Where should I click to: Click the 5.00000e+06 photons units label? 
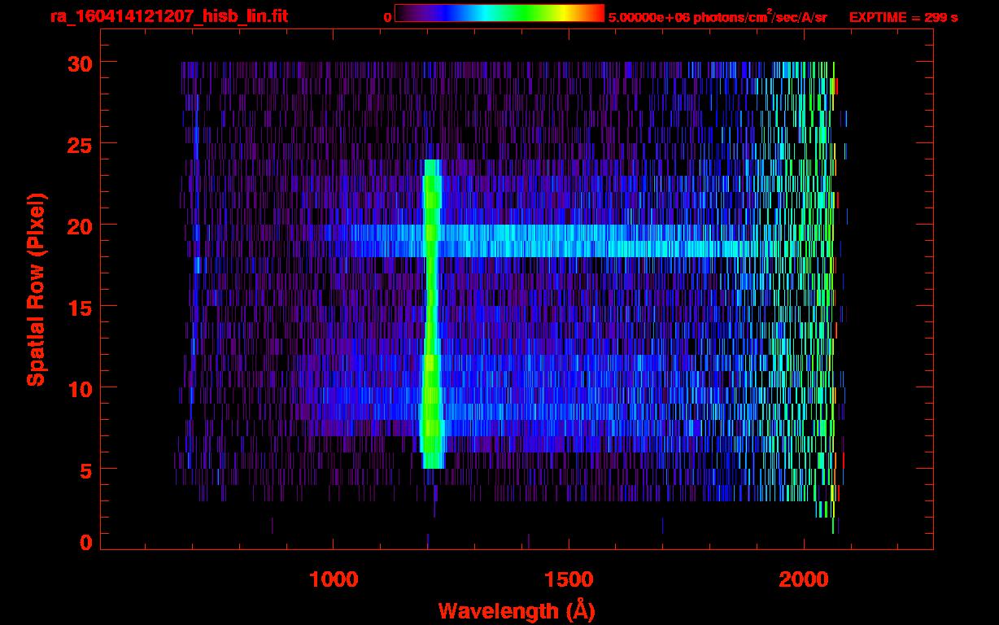(x=718, y=17)
